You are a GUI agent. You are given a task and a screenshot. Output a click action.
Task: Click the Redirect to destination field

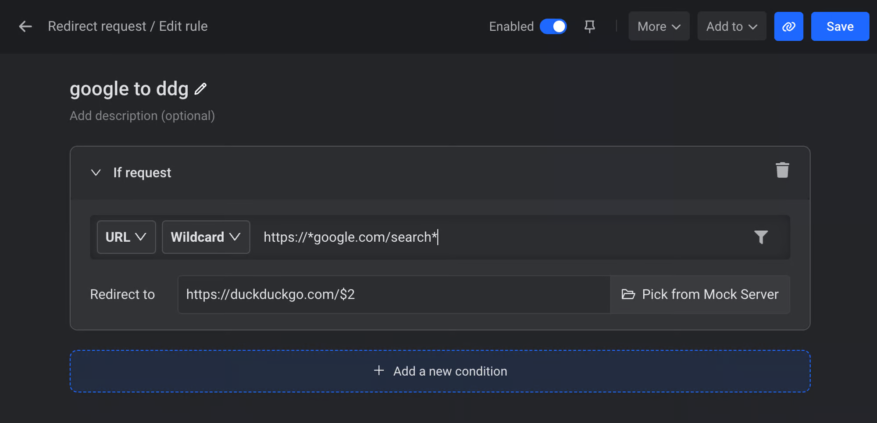click(394, 294)
